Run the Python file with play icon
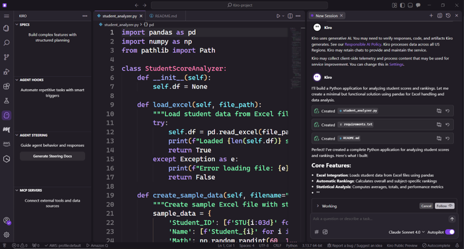464x249 pixels. pyautogui.click(x=278, y=16)
